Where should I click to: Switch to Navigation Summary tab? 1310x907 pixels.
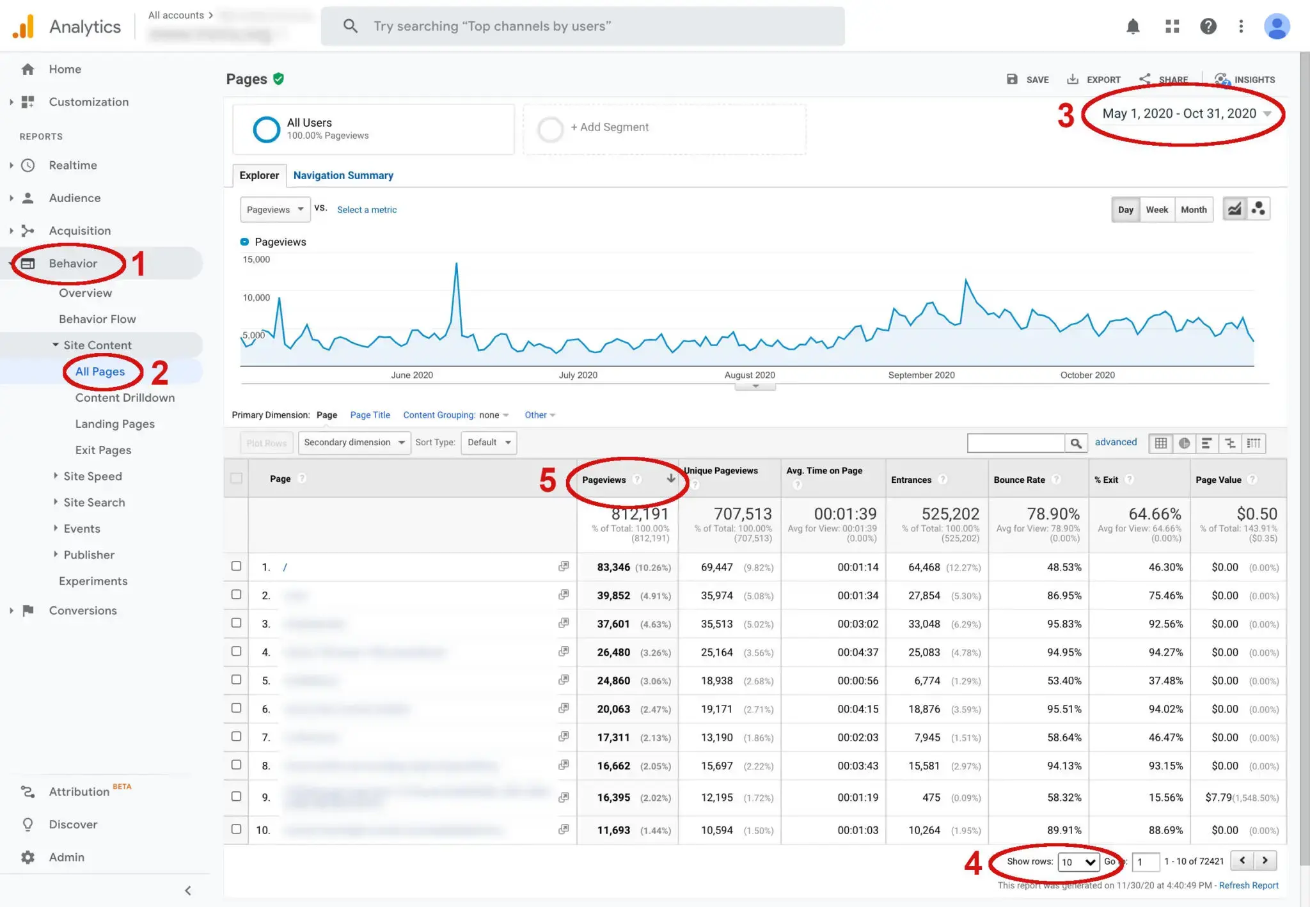(343, 175)
